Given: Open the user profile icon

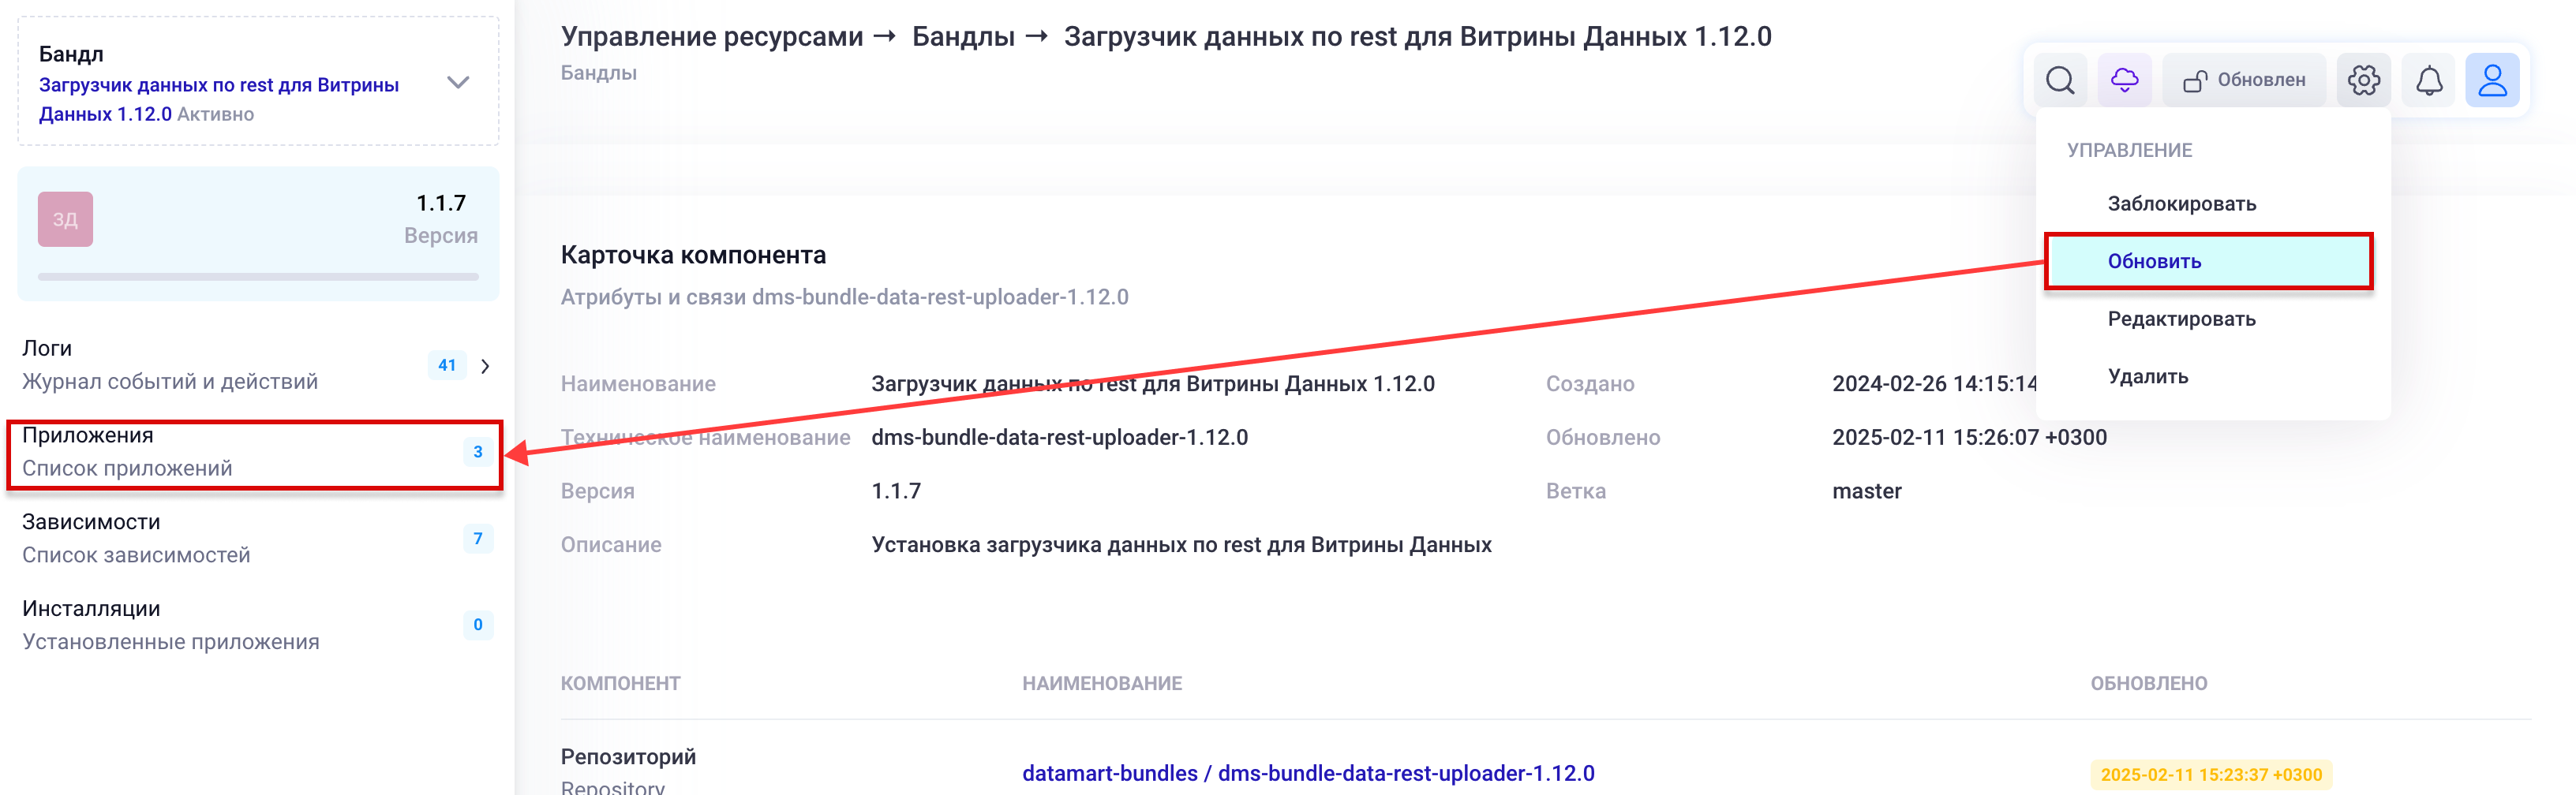Looking at the screenshot, I should click(2494, 79).
